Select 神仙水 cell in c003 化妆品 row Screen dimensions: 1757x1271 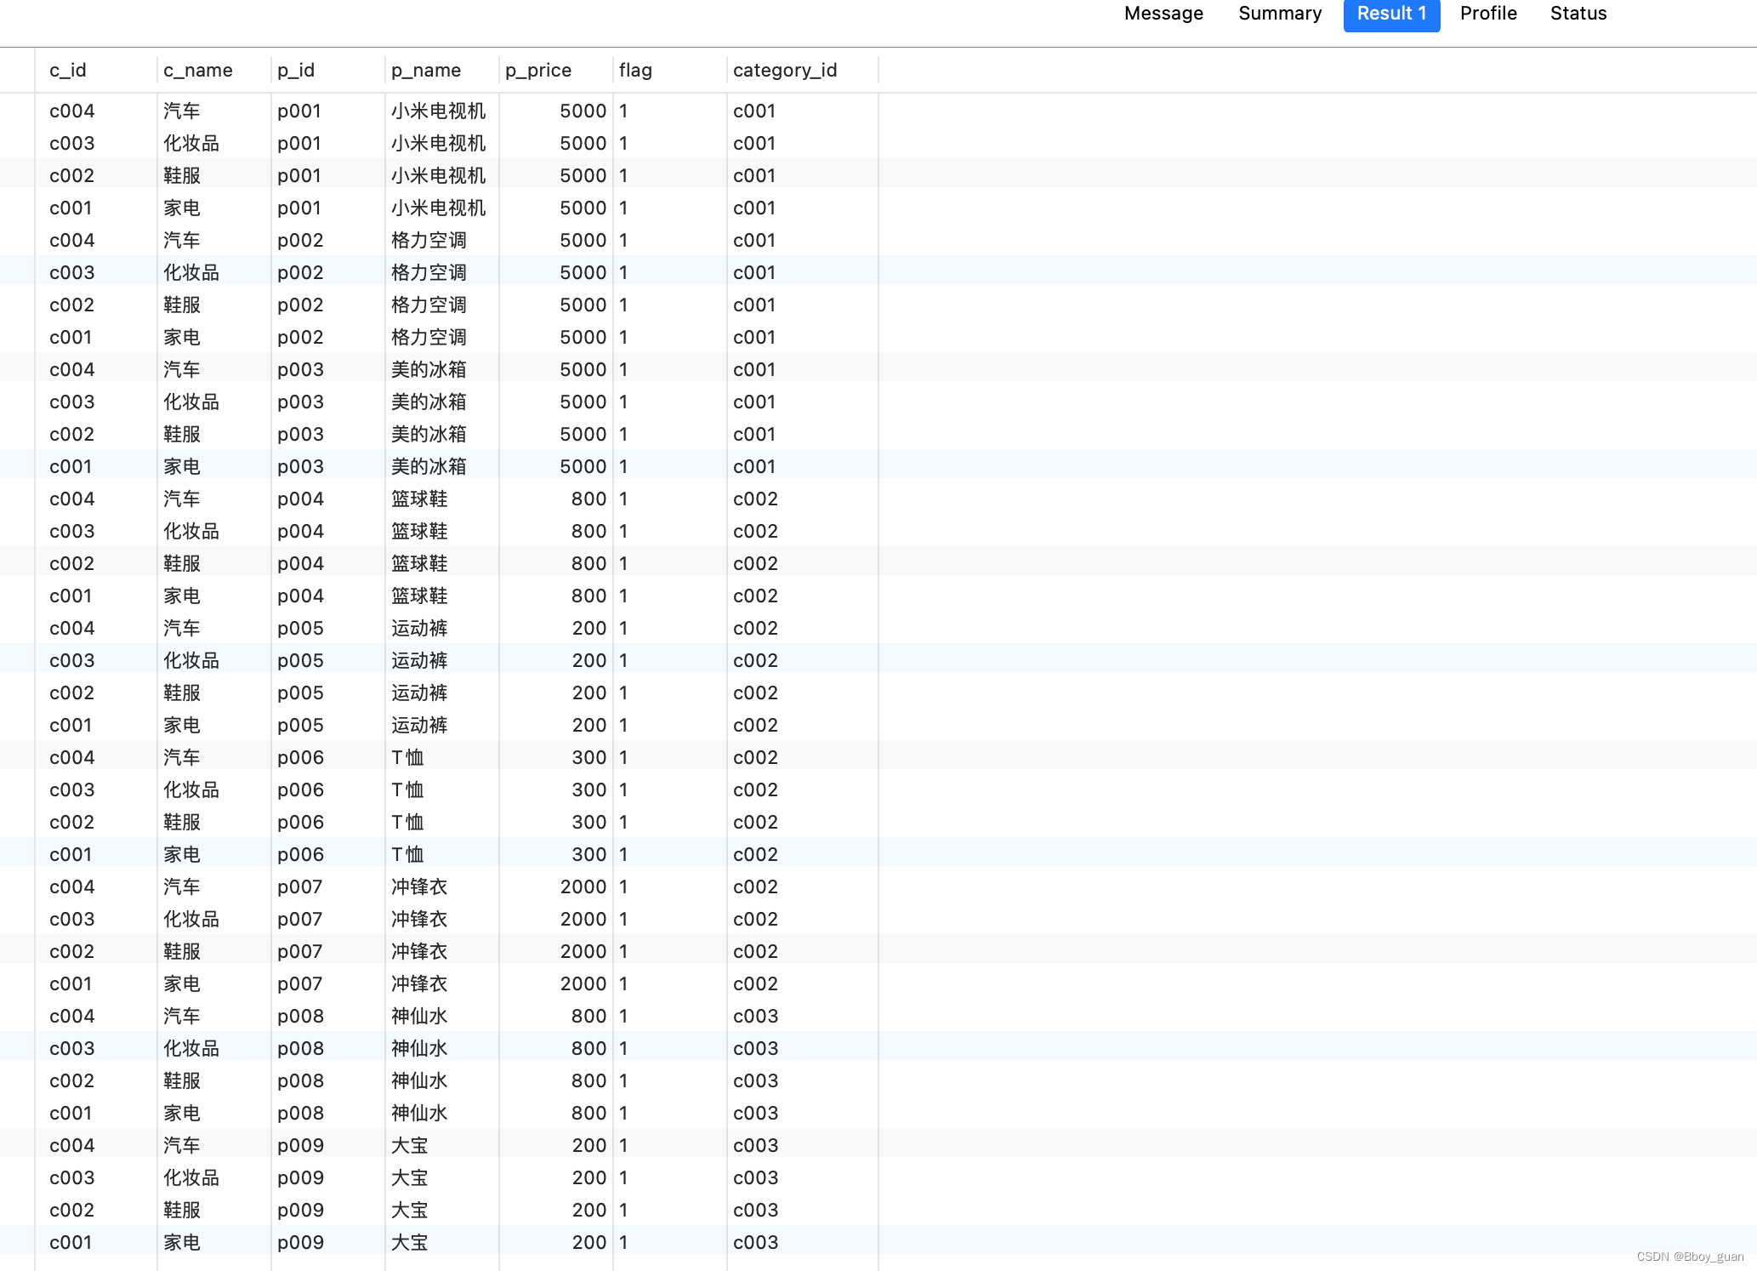point(418,1049)
